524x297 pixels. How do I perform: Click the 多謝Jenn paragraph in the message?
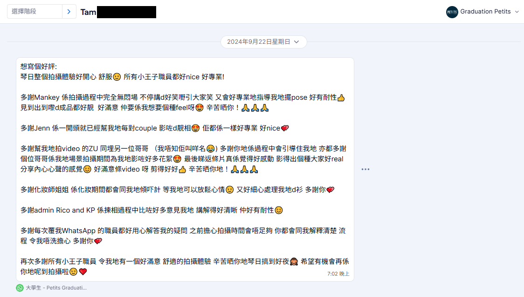pyautogui.click(x=154, y=128)
